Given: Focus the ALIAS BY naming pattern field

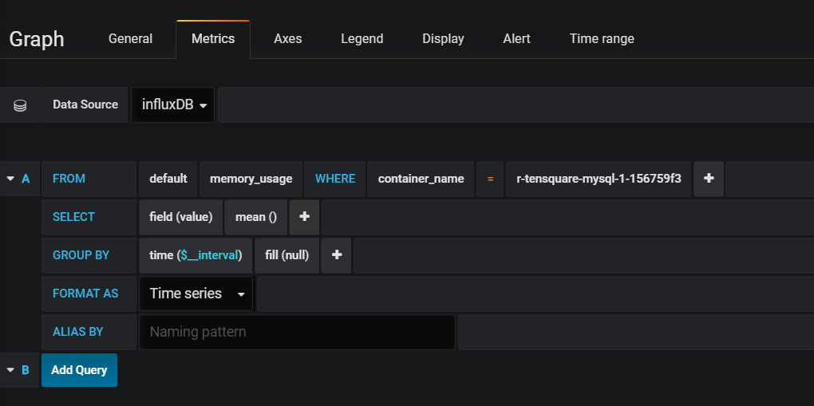Looking at the screenshot, I should point(297,332).
